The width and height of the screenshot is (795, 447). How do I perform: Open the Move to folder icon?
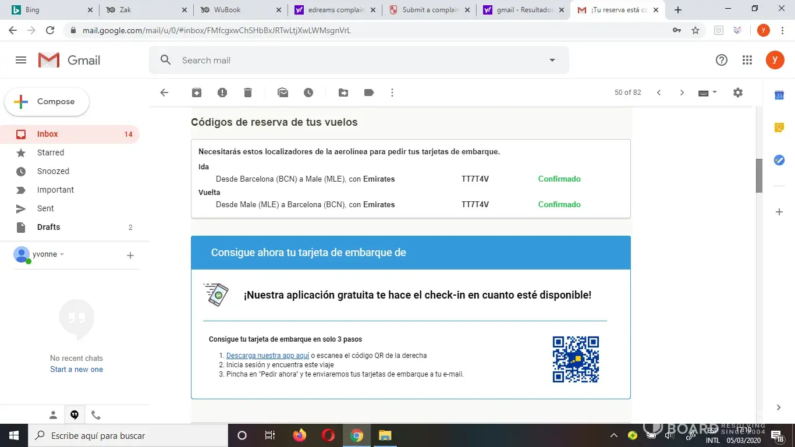[343, 93]
